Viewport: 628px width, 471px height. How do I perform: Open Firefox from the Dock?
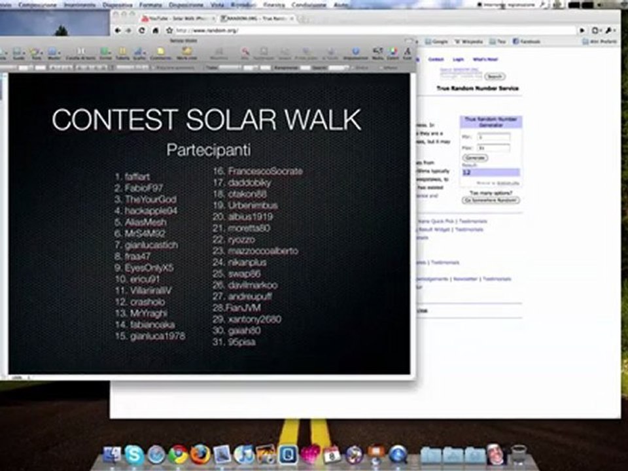tap(200, 455)
